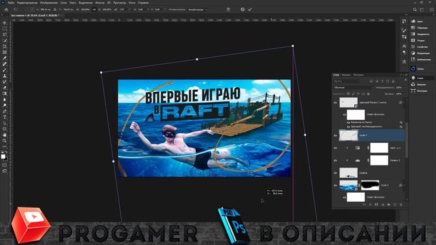Open the Layers panel flyout menu
The width and height of the screenshot is (436, 245).
405,75
